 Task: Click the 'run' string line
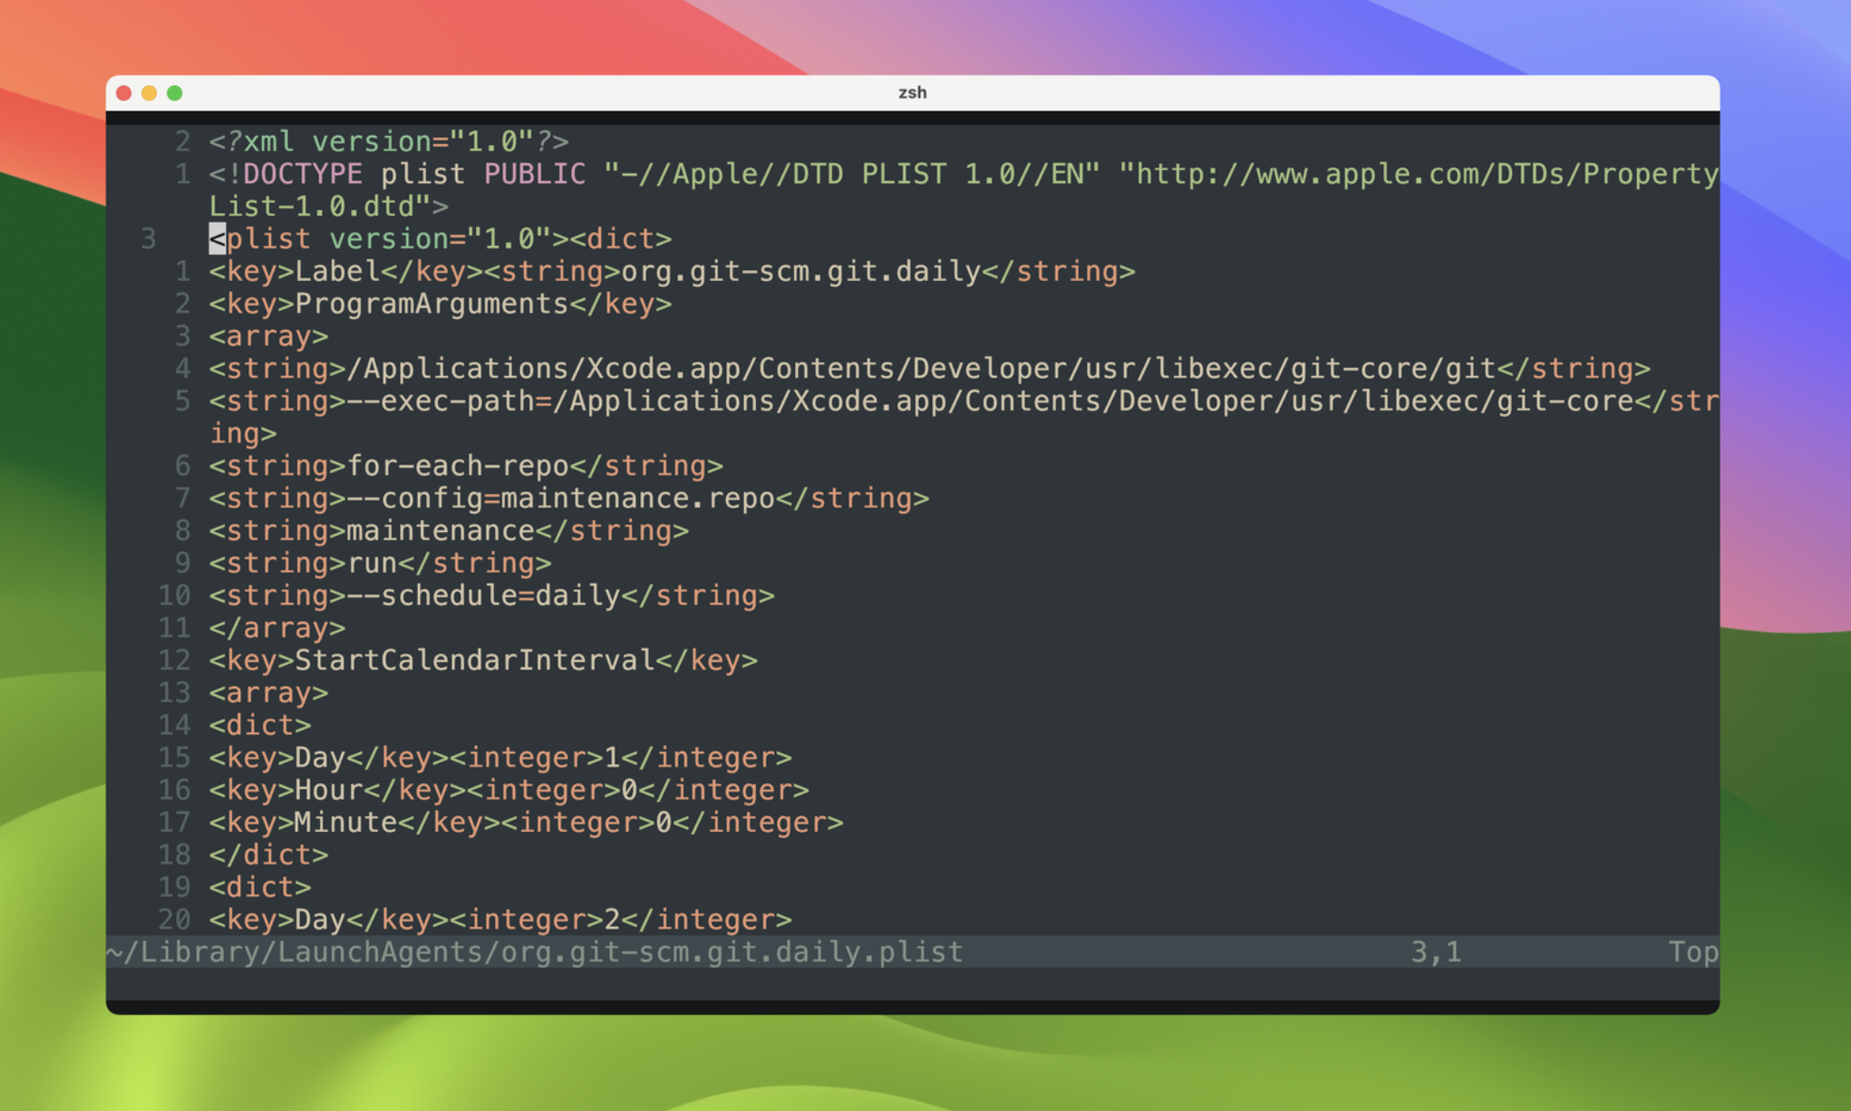tap(380, 564)
